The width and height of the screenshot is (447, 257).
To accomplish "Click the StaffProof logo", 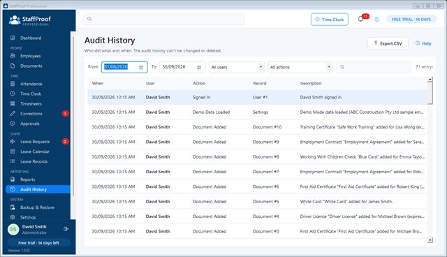I will click(x=29, y=20).
